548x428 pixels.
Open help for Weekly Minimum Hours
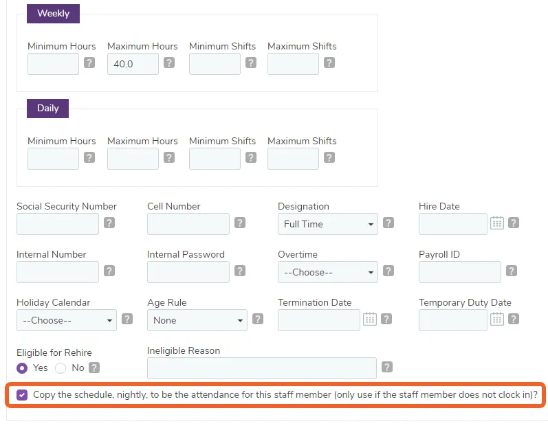tap(89, 63)
